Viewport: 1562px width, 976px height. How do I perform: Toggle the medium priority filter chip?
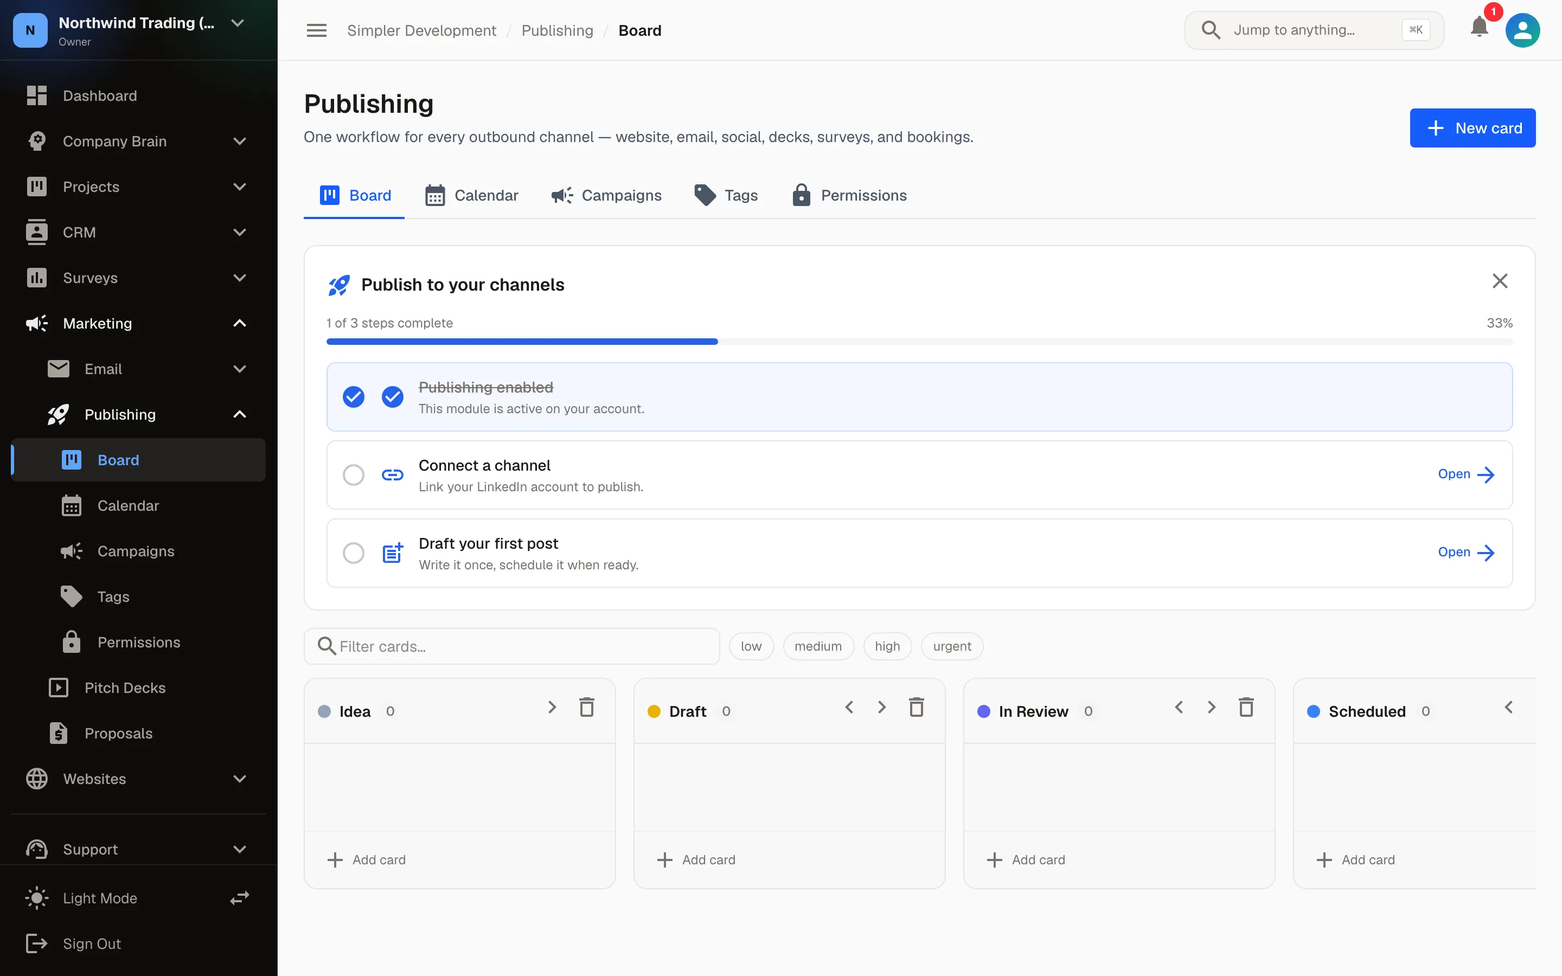tap(818, 646)
